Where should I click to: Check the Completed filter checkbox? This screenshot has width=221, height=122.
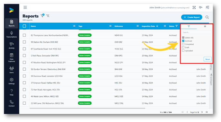[x=183, y=44]
